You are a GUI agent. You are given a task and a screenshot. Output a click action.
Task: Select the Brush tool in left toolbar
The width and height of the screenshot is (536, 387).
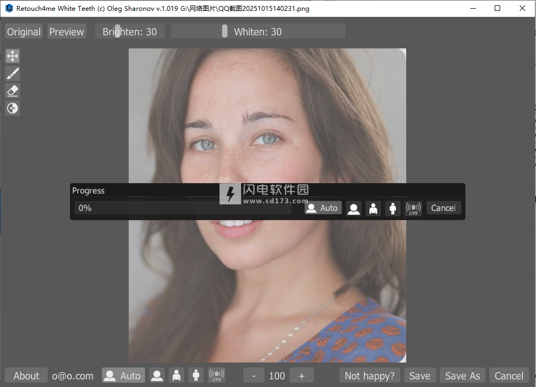(x=12, y=73)
